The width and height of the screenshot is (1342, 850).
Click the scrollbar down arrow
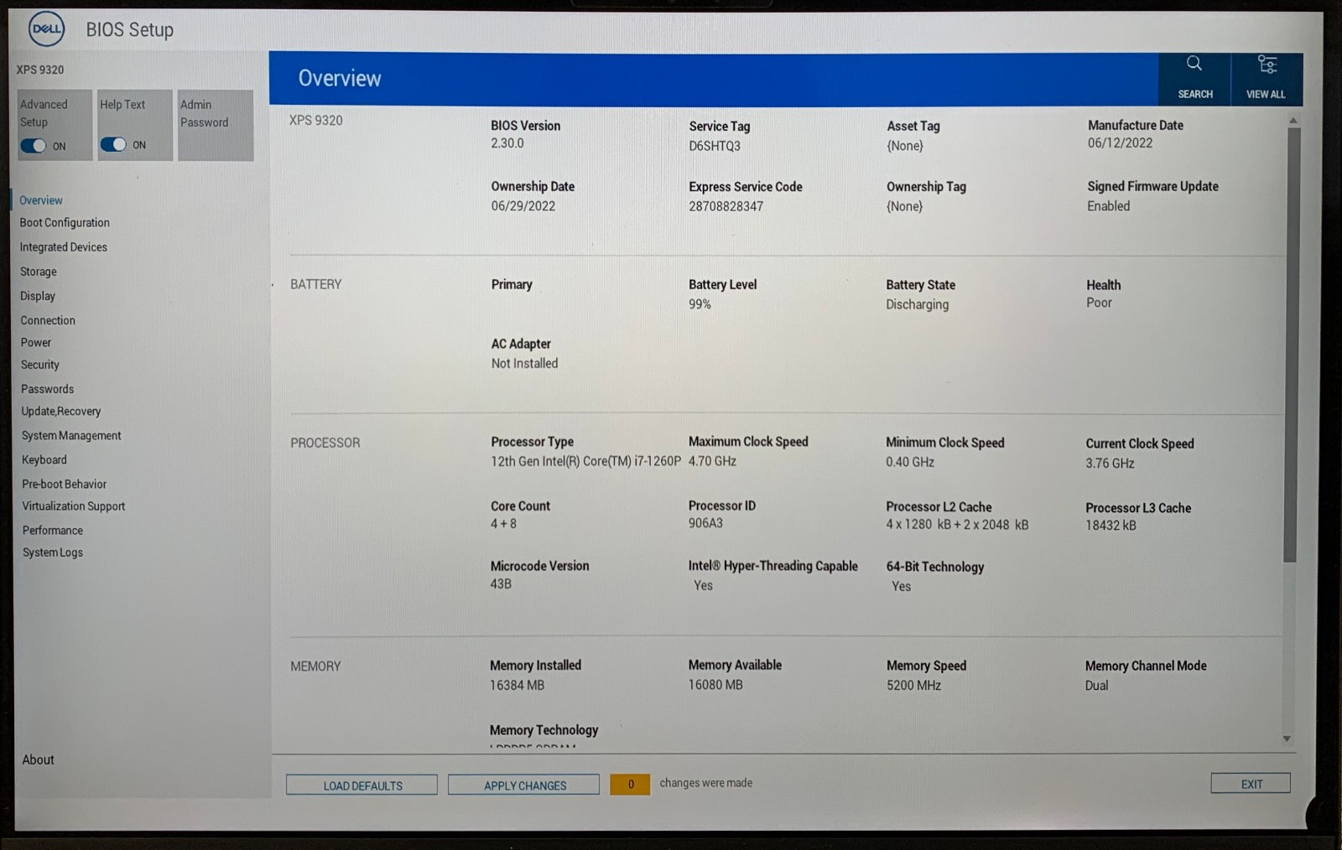tap(1287, 739)
